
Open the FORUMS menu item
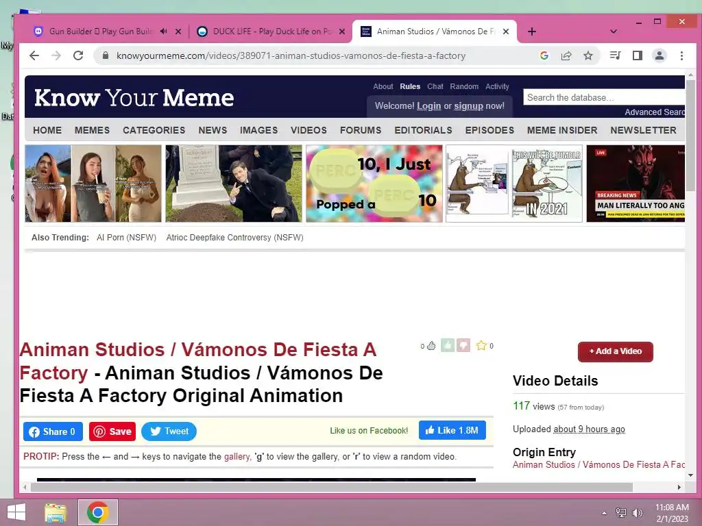tap(361, 130)
